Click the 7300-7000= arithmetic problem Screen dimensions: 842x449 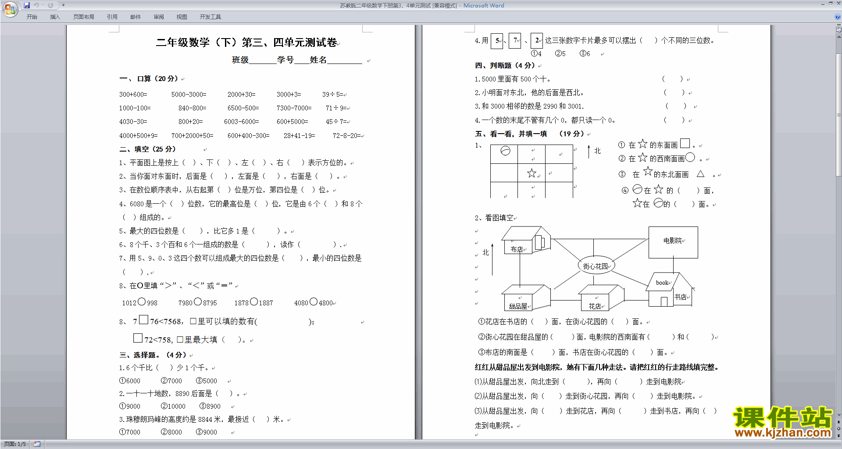(x=294, y=108)
